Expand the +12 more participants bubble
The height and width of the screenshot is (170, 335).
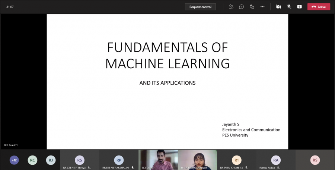pos(15,160)
